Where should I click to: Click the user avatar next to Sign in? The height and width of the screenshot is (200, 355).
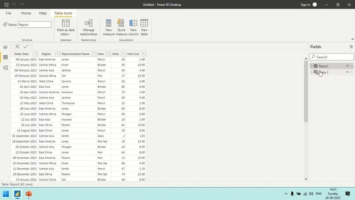click(x=315, y=4)
